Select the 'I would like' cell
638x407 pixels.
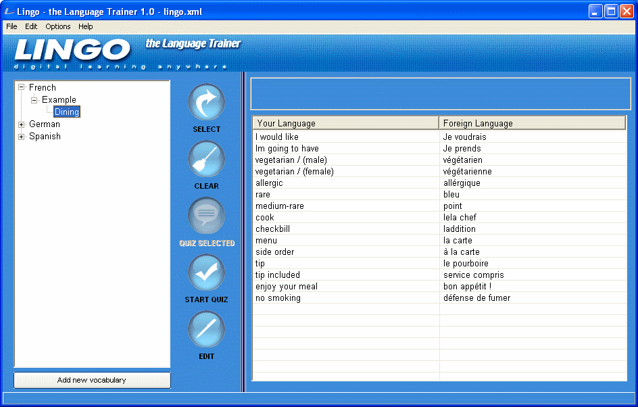[x=346, y=137]
